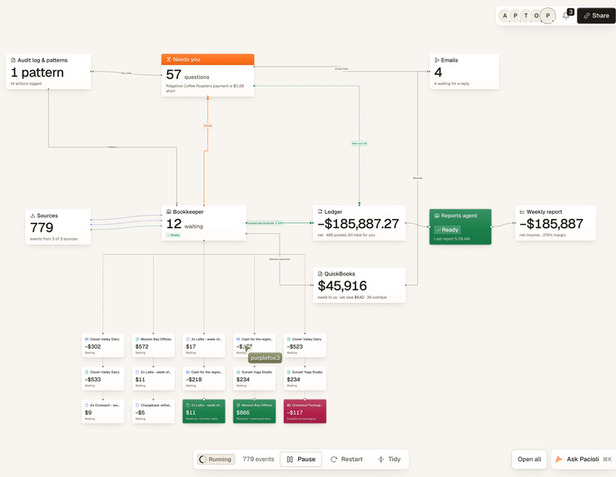Click the outlined P avatar beside the bell
The height and width of the screenshot is (477, 616).
point(548,16)
